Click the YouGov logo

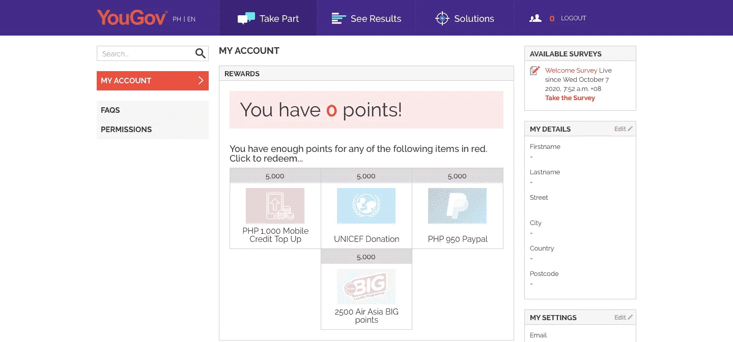(x=132, y=18)
